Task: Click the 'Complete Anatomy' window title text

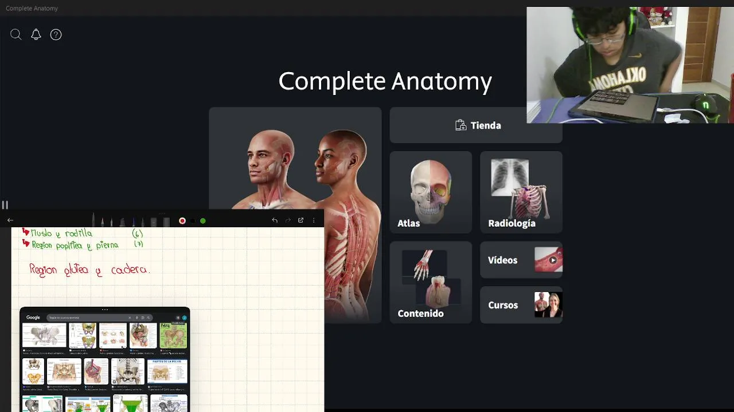Action: tap(32, 9)
